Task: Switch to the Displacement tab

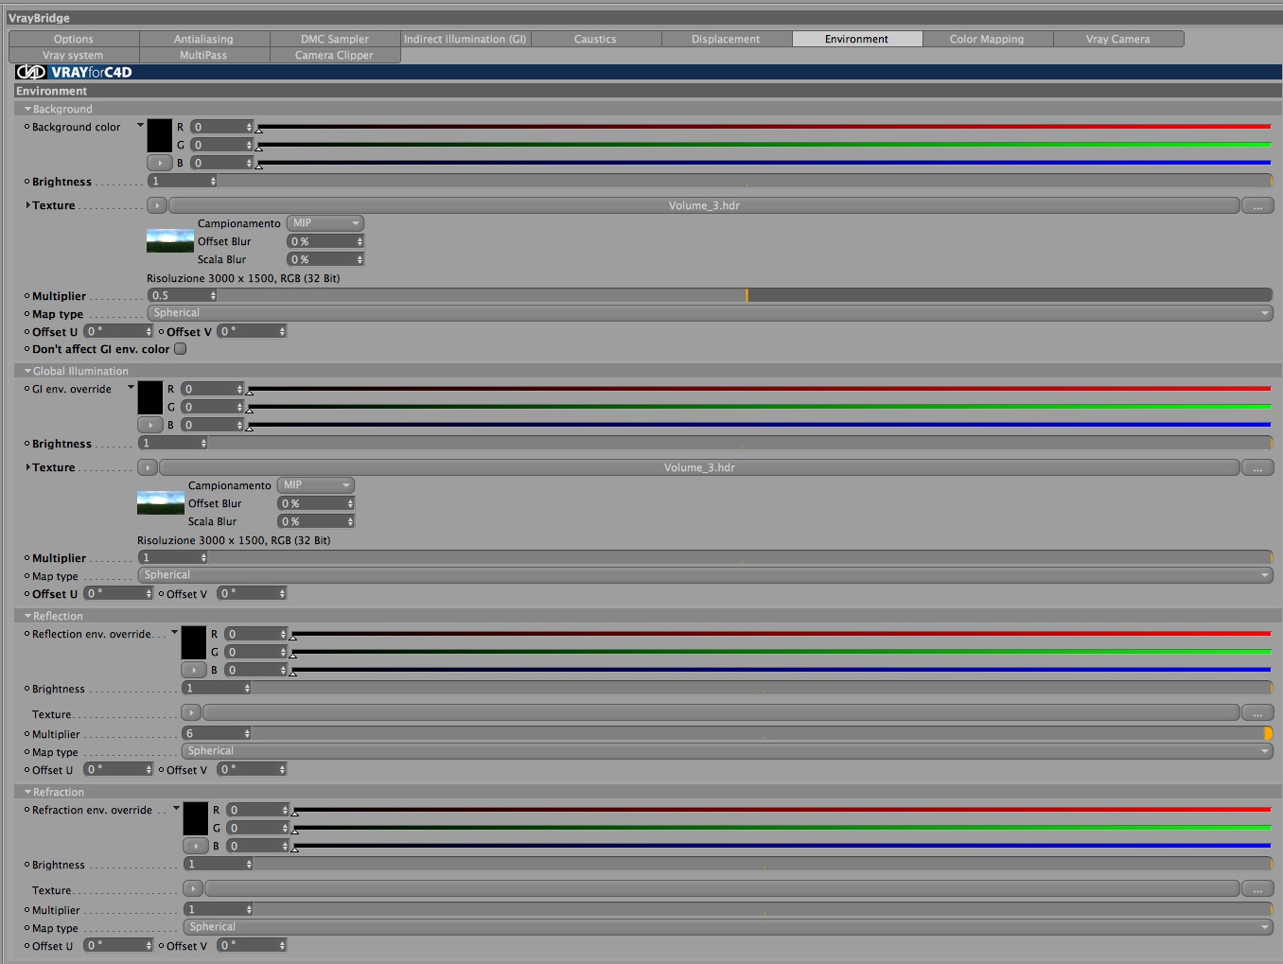Action: pyautogui.click(x=726, y=39)
